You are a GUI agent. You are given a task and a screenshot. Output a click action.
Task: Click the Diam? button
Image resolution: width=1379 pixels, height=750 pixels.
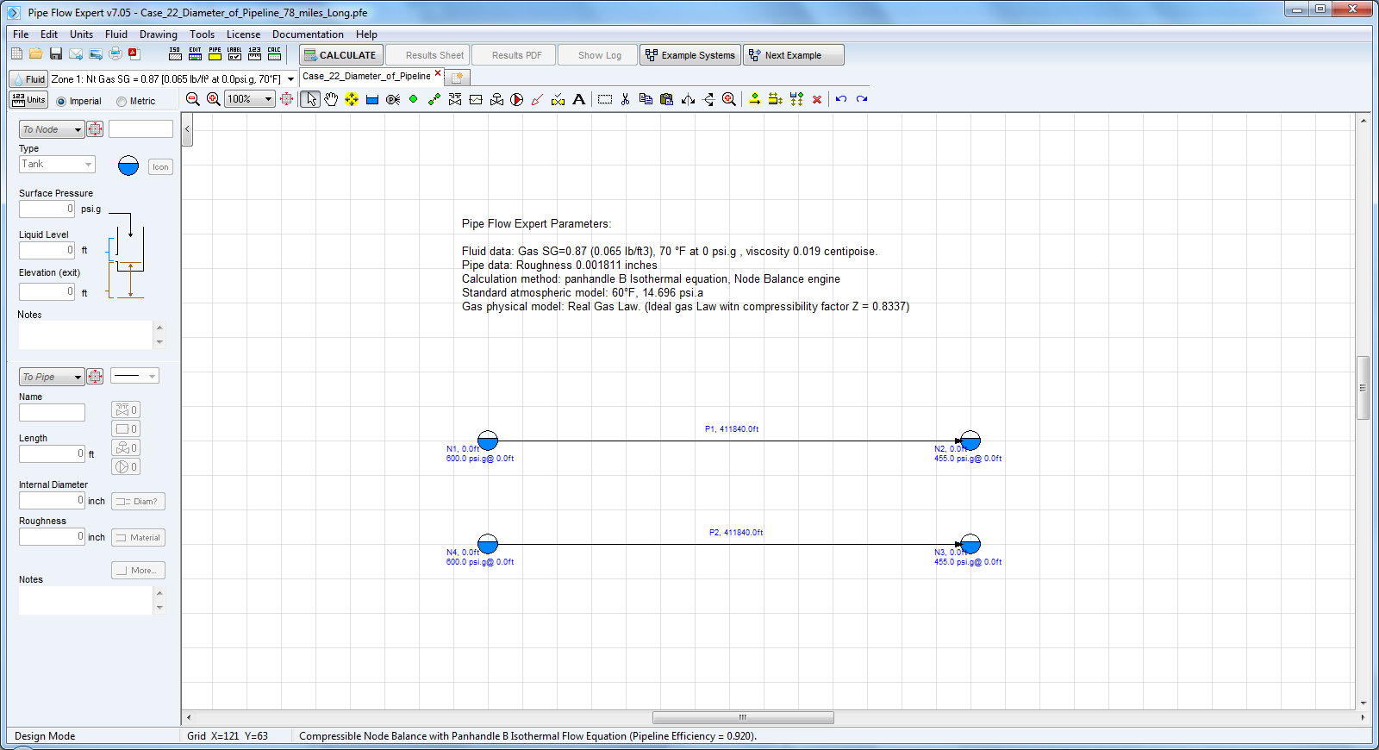point(138,501)
